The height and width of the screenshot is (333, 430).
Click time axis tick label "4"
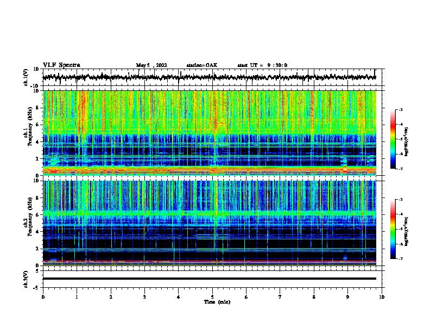(179, 297)
